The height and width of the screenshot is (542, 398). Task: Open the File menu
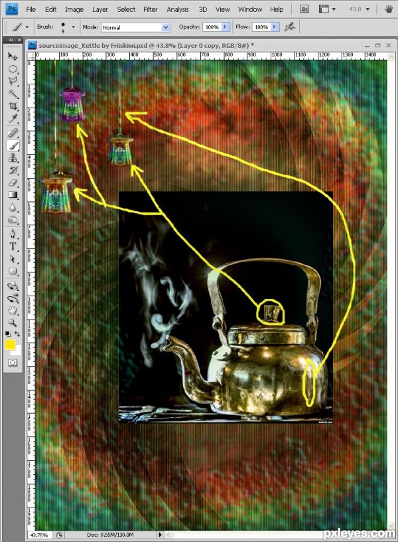[x=31, y=9]
